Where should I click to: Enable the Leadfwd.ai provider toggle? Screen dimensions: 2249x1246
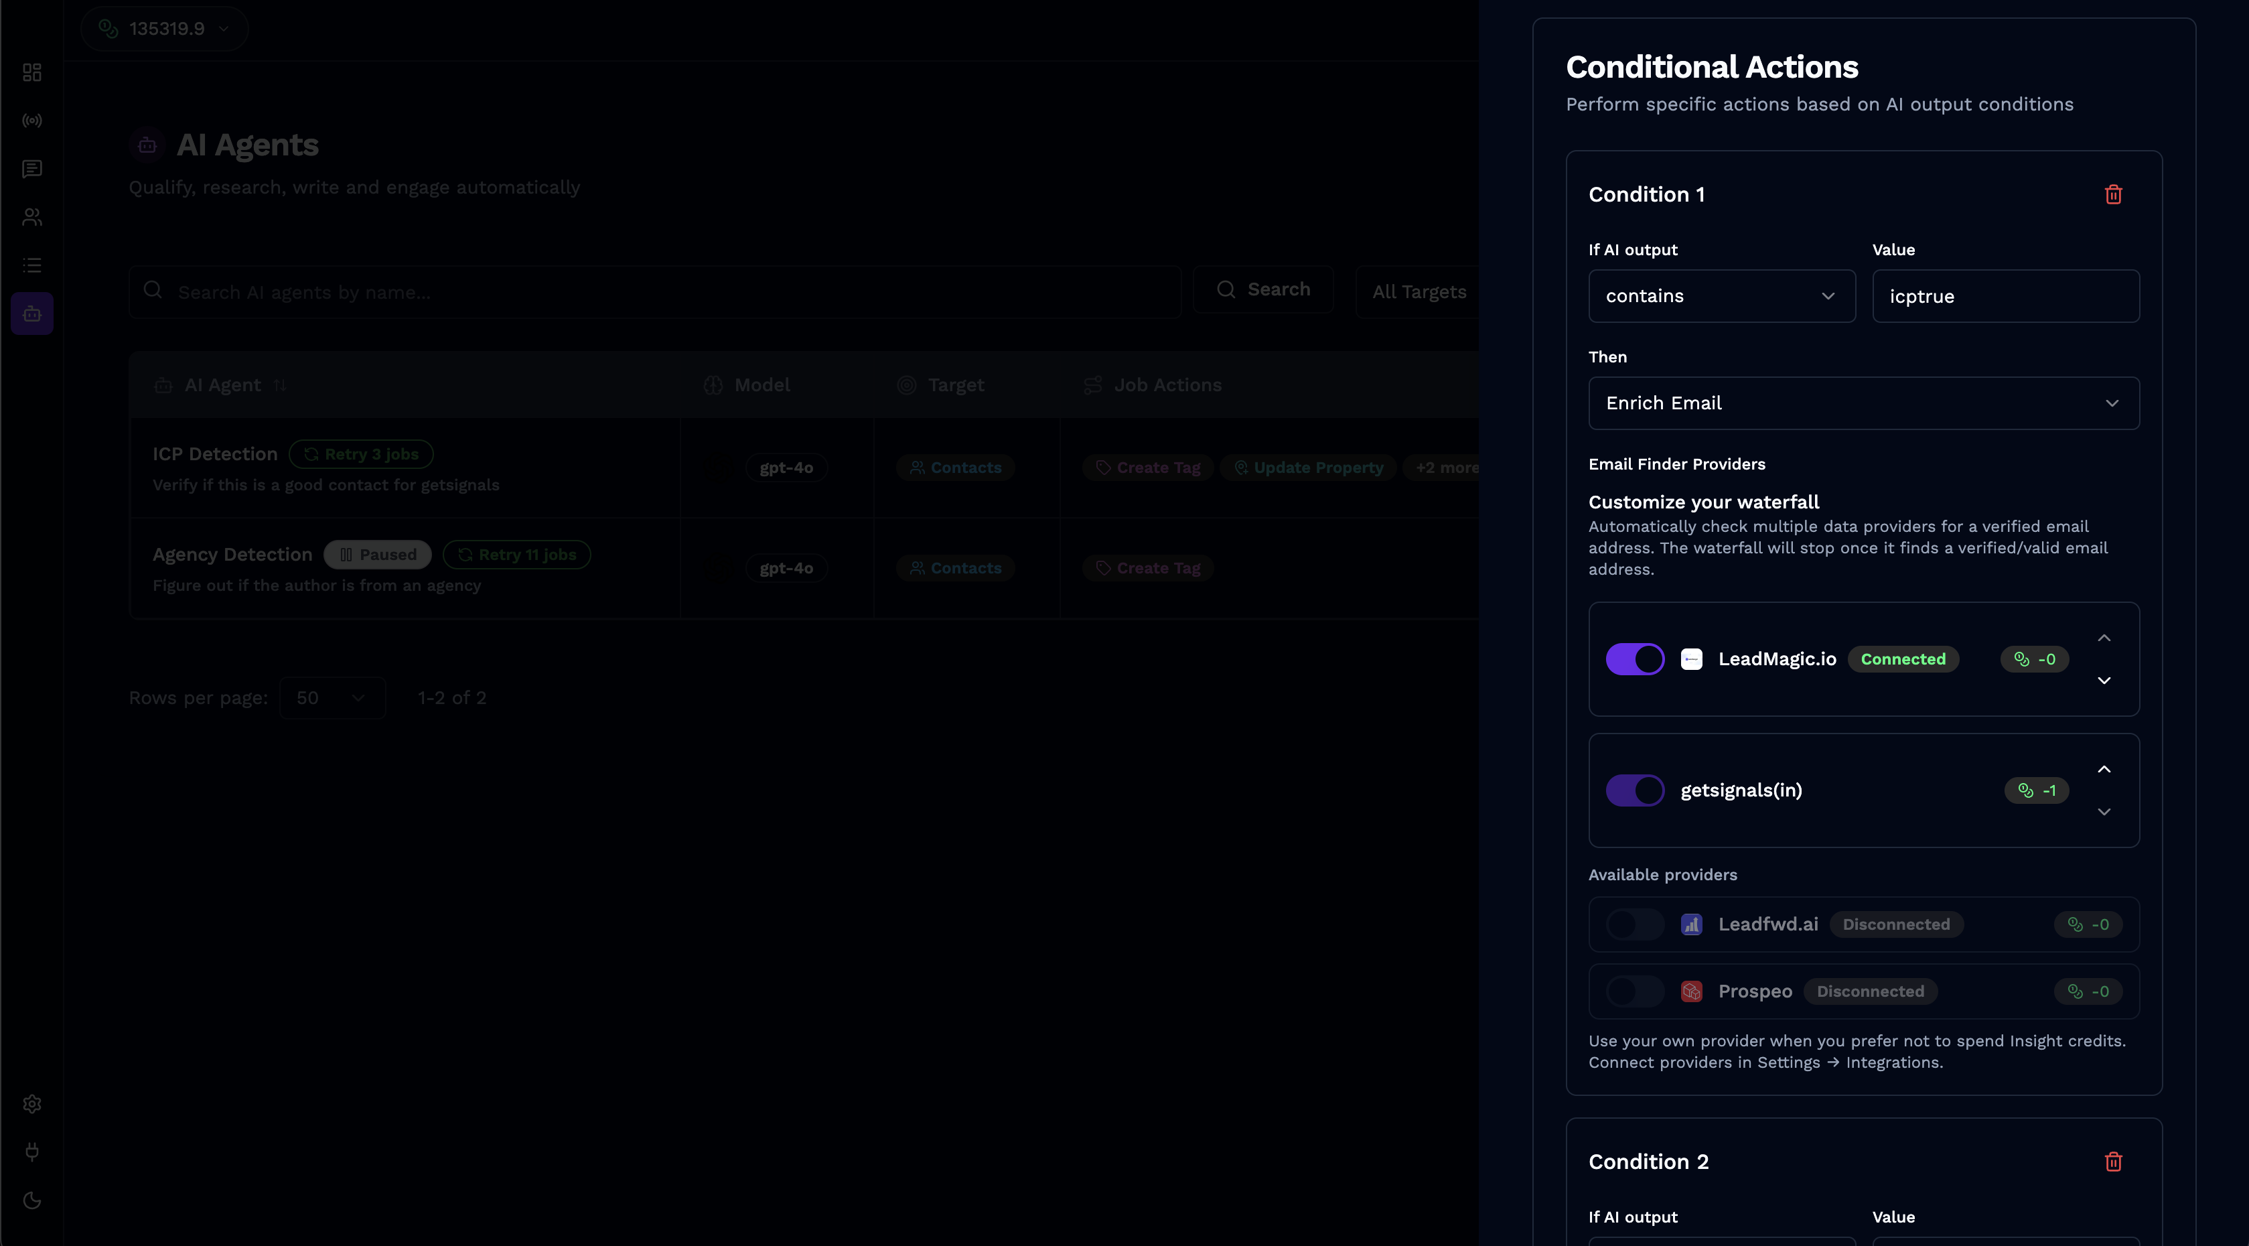(1634, 924)
